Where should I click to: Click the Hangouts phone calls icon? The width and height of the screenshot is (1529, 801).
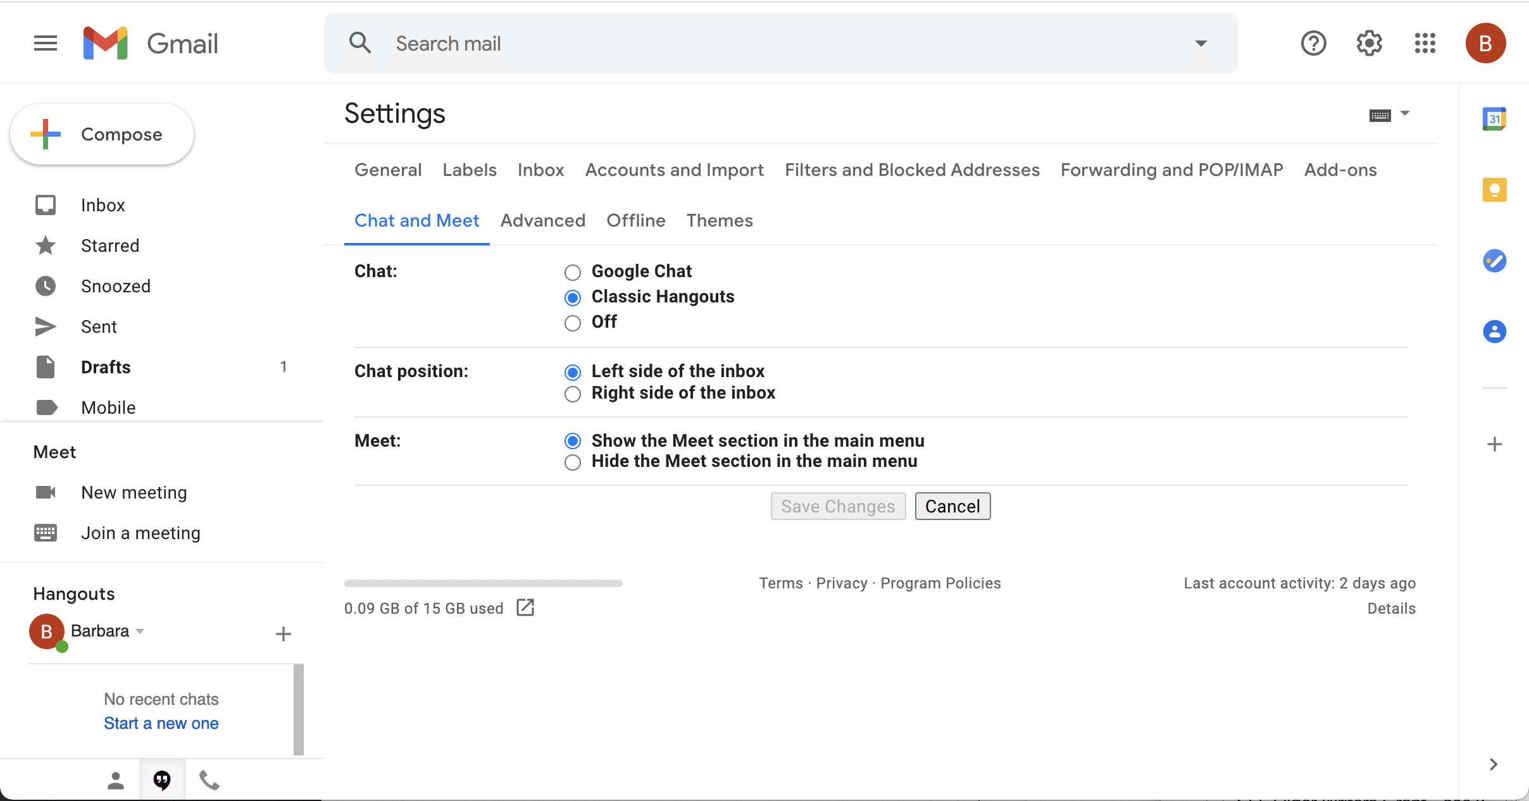[x=209, y=781]
